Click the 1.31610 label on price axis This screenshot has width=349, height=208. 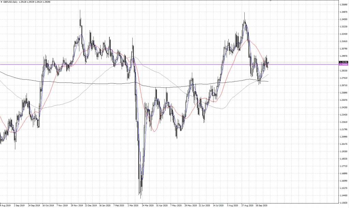[344, 41]
